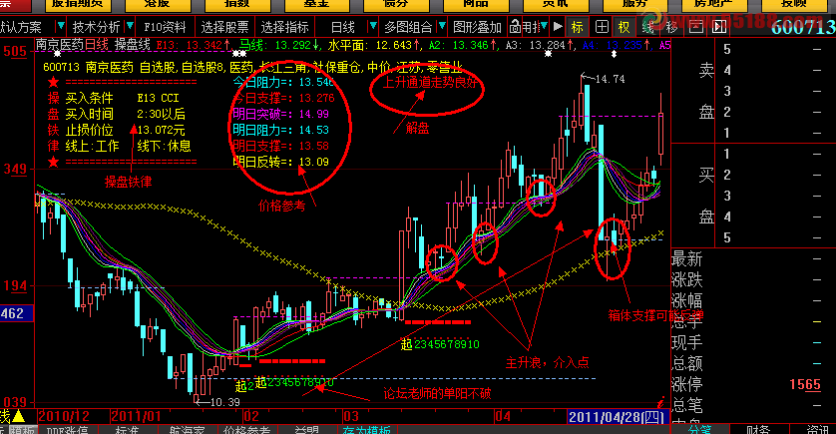Select the DDE涨停 template tab
The height and width of the screenshot is (434, 836).
click(x=67, y=430)
